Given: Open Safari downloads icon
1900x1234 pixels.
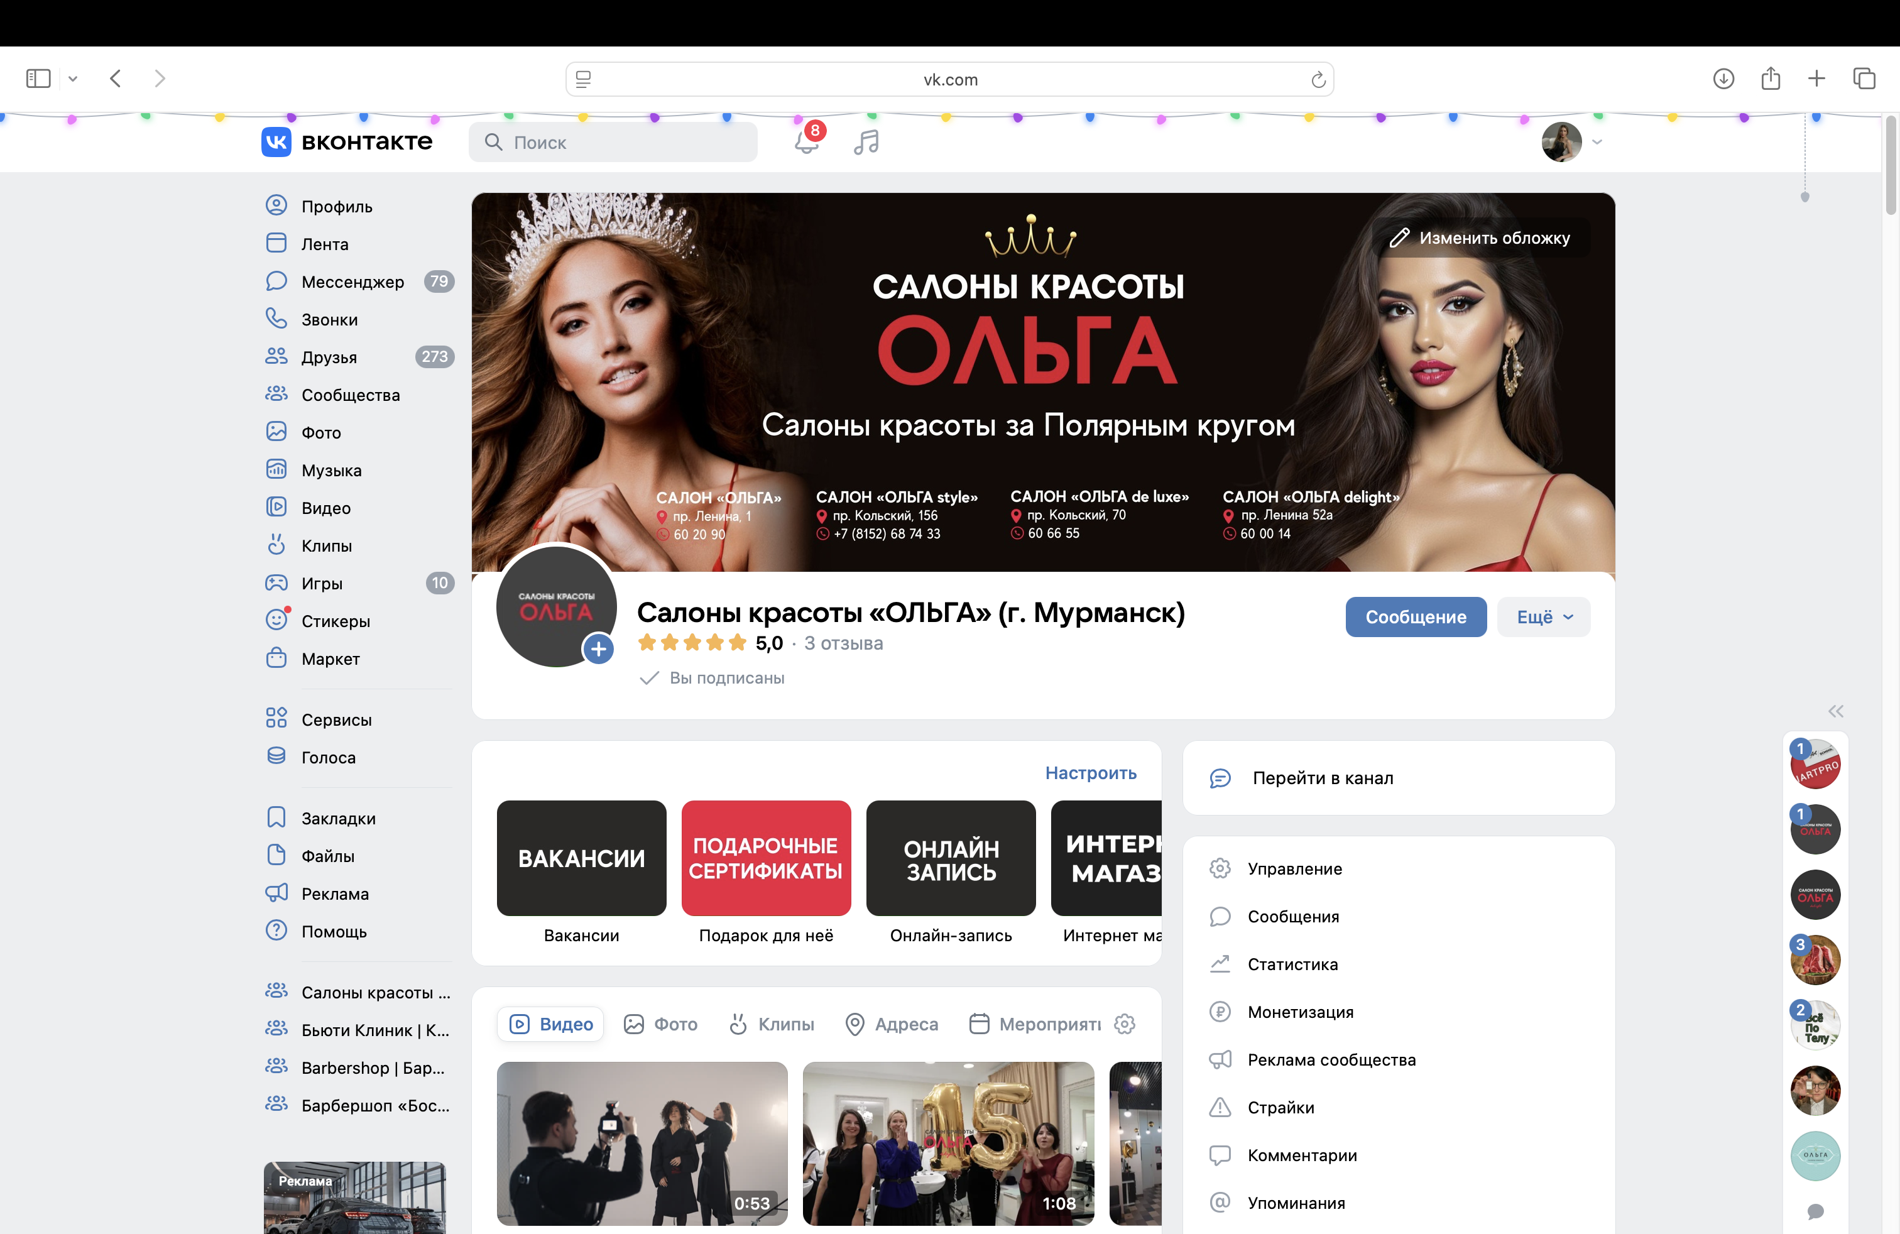Looking at the screenshot, I should [x=1723, y=78].
